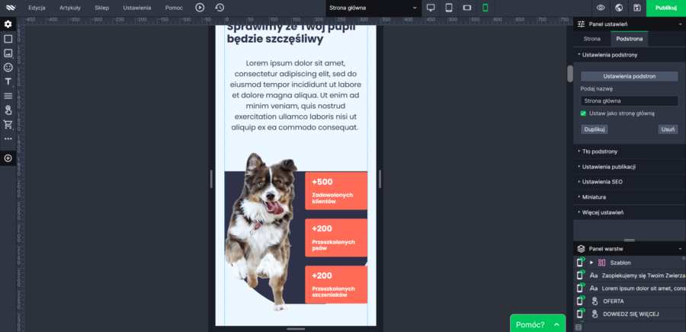Open more elements (three dots) in toolbar
686x332 pixels.
[8, 139]
